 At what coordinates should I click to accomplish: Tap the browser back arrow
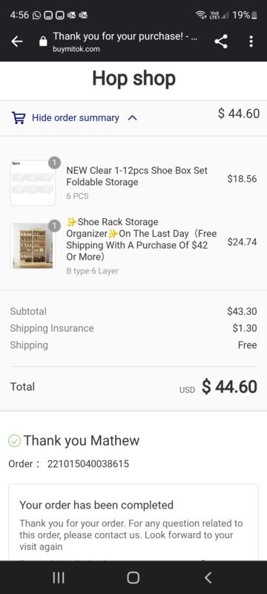click(16, 42)
